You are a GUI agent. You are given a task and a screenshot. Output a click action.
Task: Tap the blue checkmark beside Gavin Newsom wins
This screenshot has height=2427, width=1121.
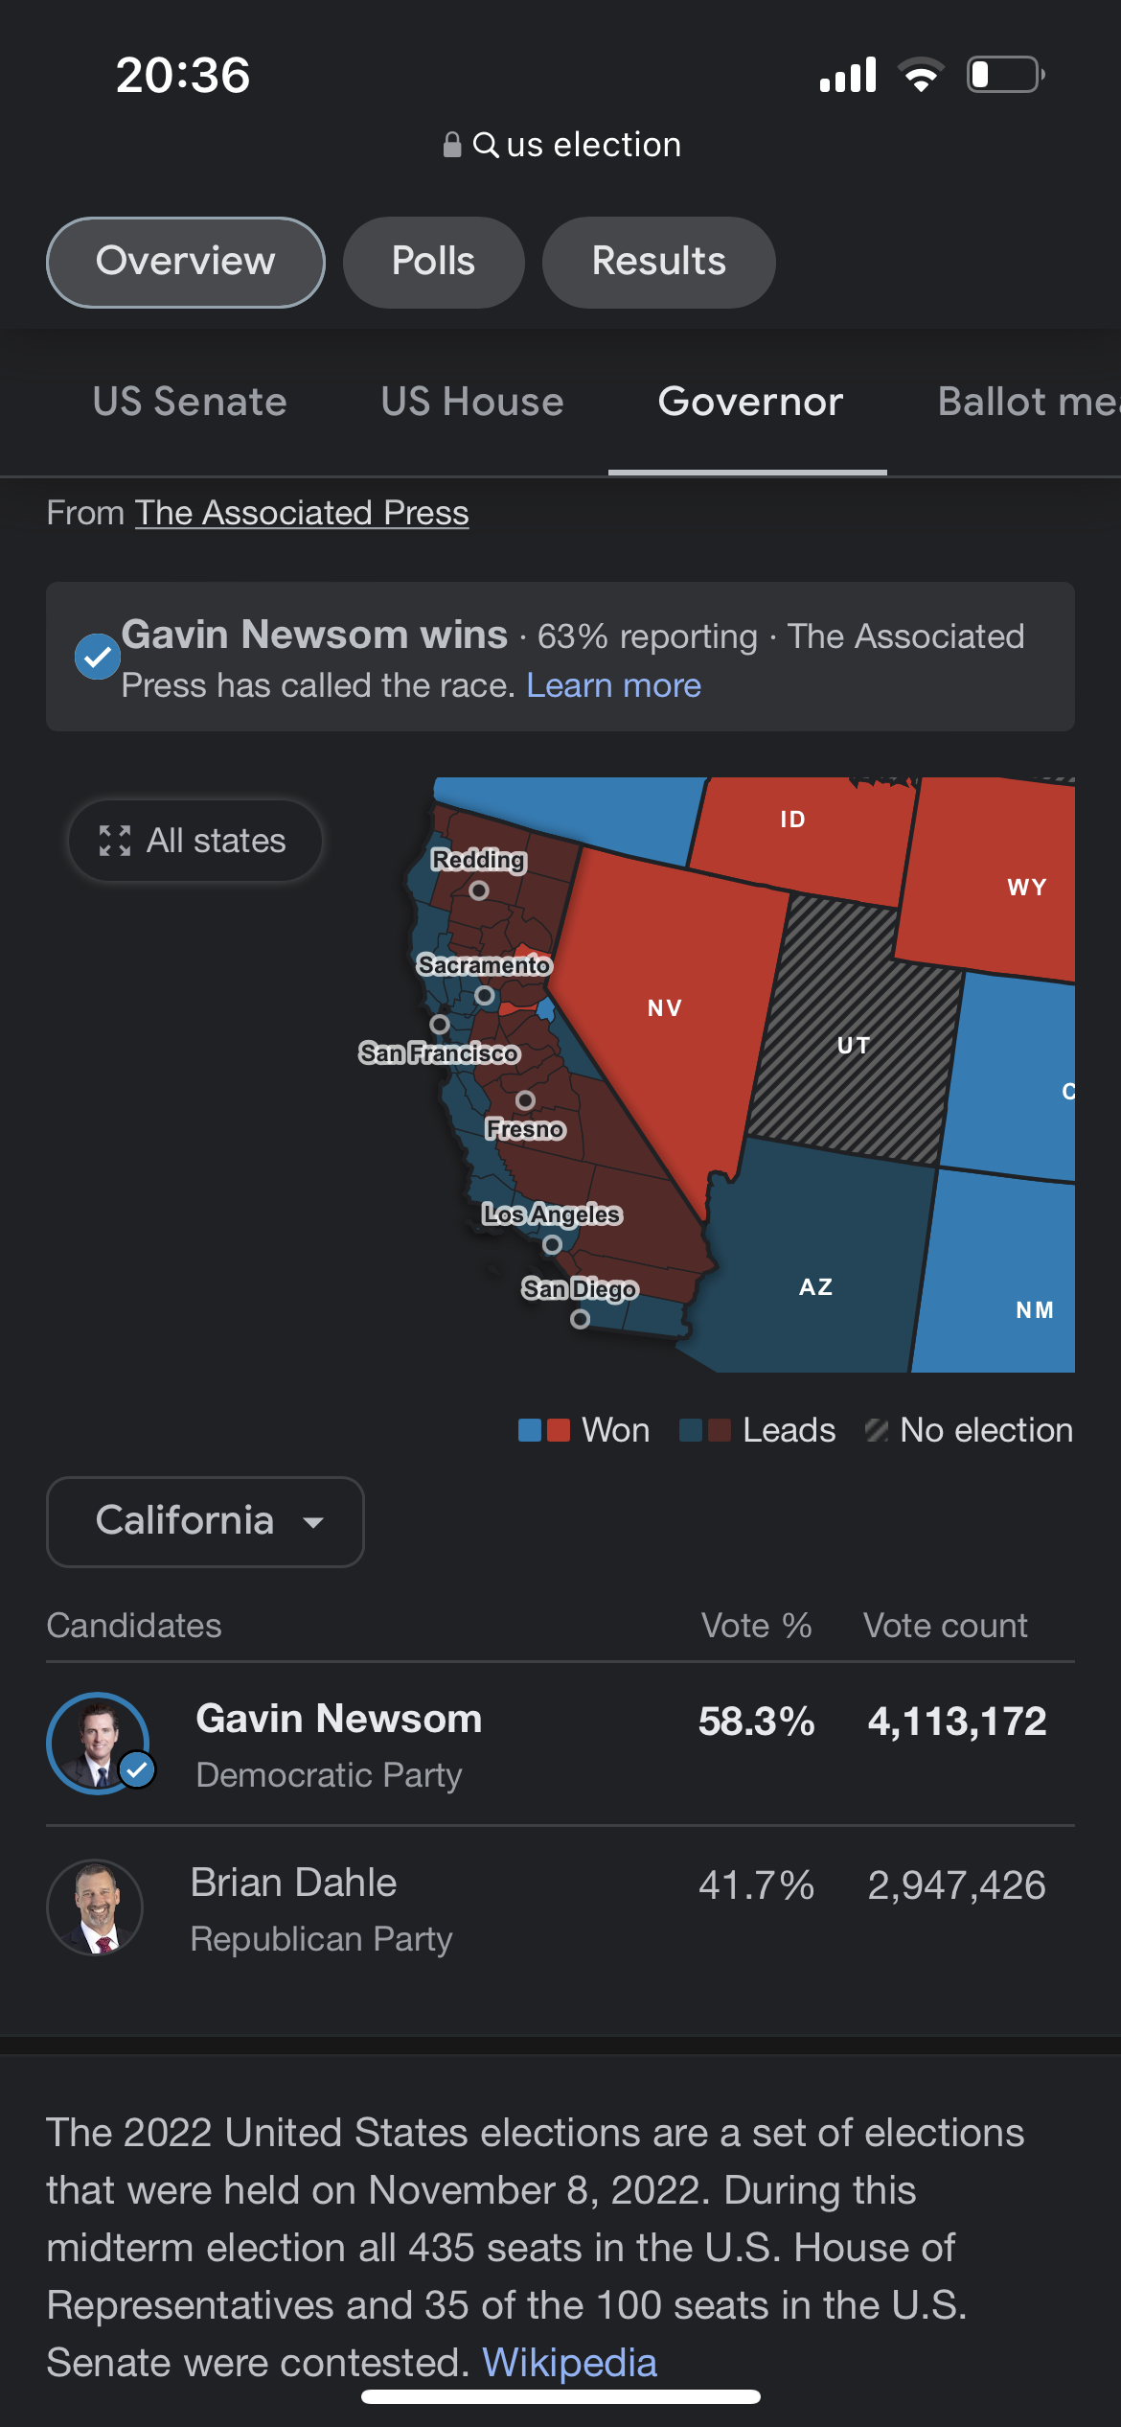[x=98, y=657]
